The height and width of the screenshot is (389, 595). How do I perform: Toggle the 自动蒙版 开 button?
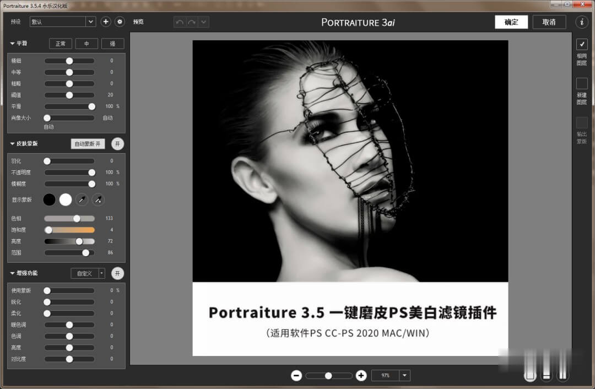[x=88, y=144]
